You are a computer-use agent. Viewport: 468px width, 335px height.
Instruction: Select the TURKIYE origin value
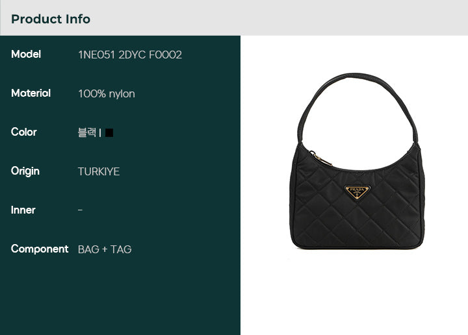tap(99, 171)
